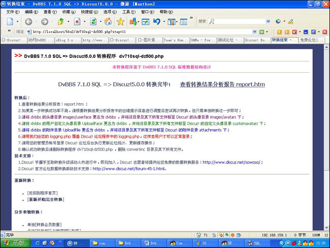Go to the Home page icon

point(108,21)
